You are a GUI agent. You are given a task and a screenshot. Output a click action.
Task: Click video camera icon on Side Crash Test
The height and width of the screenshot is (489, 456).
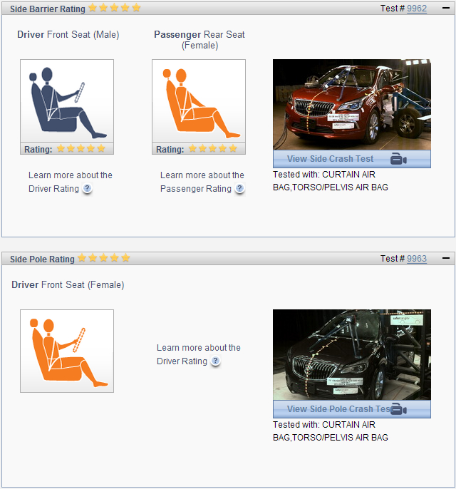[399, 159]
